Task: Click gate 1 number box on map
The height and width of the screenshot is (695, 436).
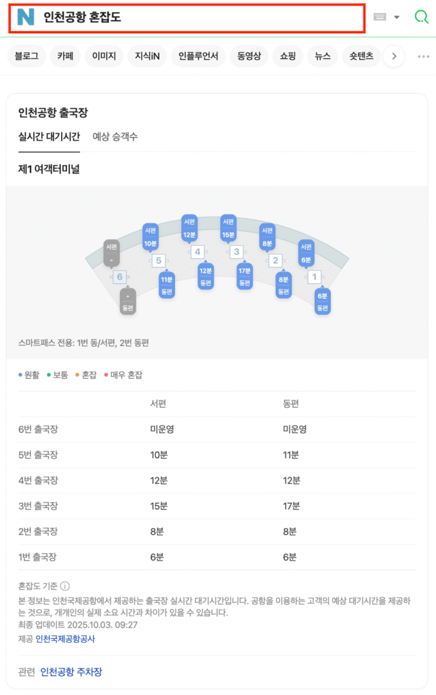Action: 314,277
